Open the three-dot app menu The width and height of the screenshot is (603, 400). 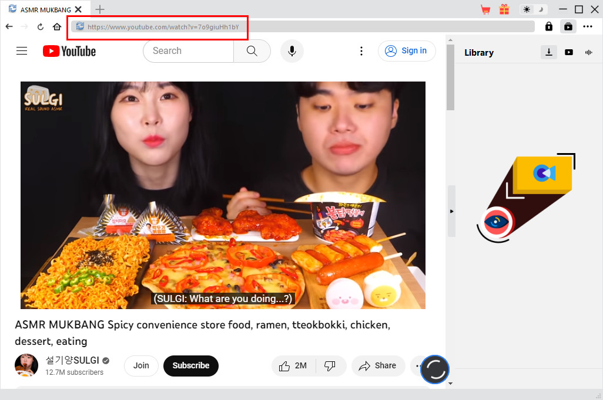tap(588, 26)
